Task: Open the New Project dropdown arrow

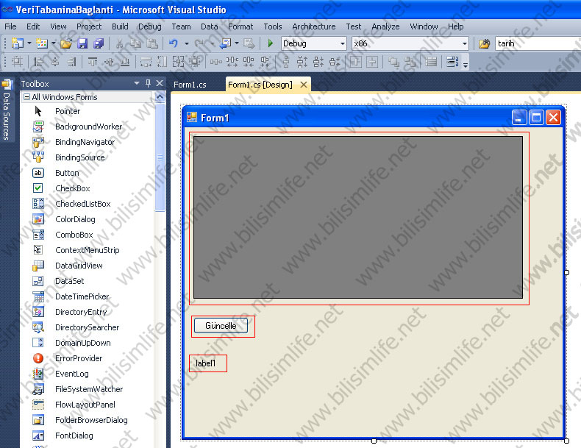Action: [x=29, y=43]
